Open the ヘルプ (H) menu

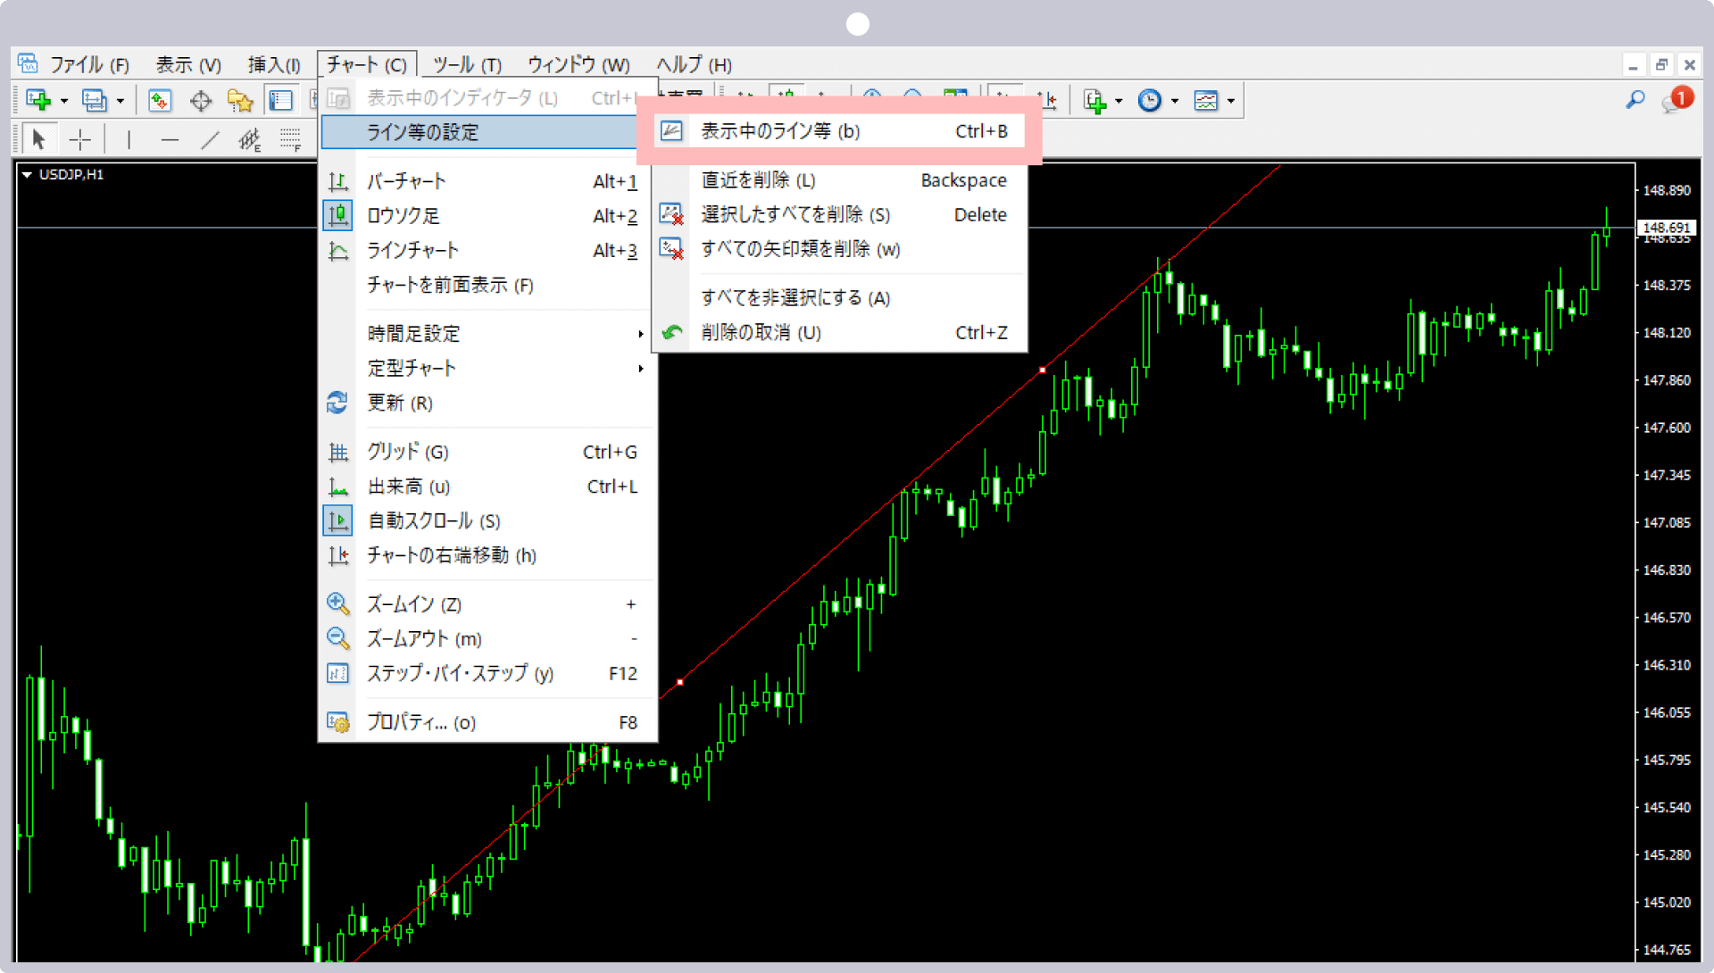click(694, 64)
